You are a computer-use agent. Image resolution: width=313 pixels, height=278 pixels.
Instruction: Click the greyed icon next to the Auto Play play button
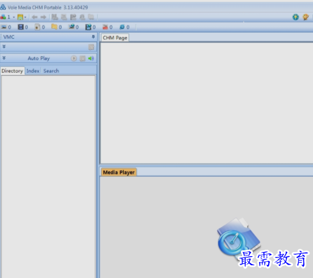point(82,58)
